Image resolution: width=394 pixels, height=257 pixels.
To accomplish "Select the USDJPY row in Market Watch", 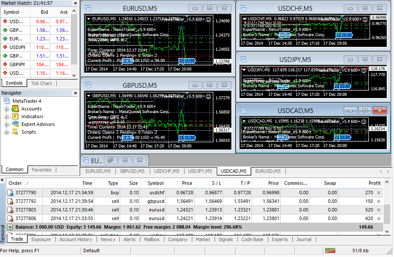I will 17,47.
